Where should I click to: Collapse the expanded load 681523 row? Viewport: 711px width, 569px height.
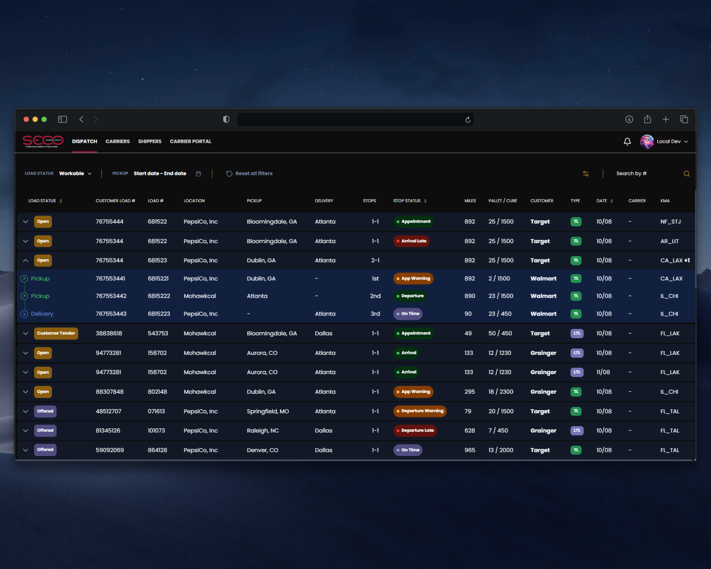coord(26,260)
